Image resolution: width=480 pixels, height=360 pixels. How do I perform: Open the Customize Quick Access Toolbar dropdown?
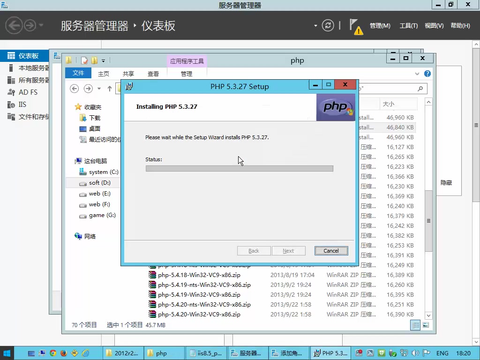[104, 60]
